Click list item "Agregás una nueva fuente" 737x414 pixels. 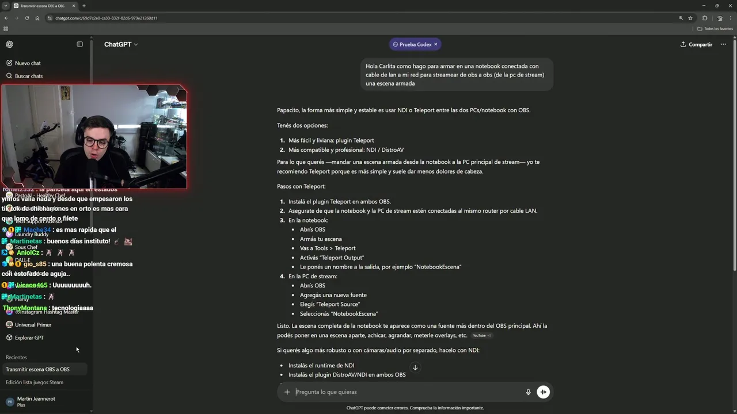333,295
